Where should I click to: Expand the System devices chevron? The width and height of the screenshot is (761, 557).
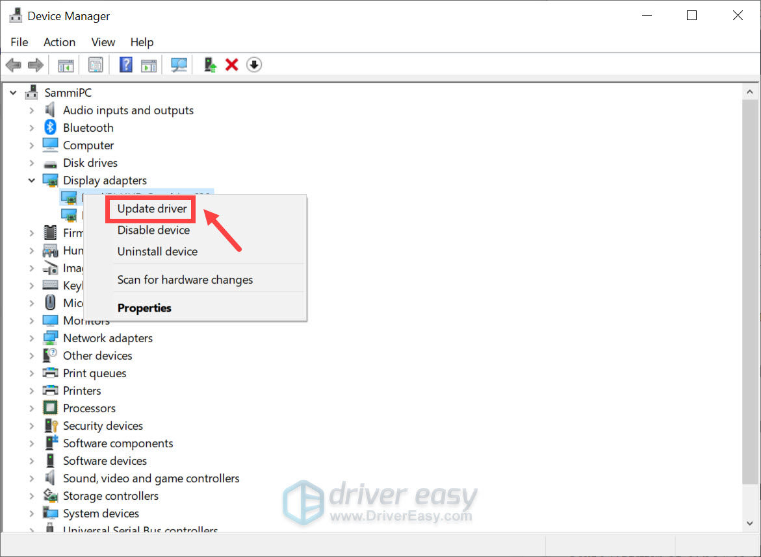pyautogui.click(x=32, y=514)
